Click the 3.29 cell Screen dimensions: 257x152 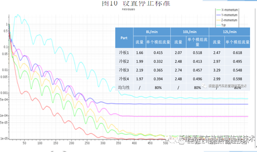[x=217, y=70]
